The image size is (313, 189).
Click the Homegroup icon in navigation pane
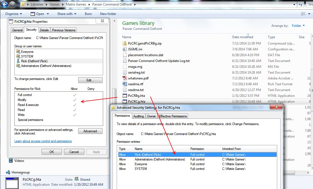(8, 172)
